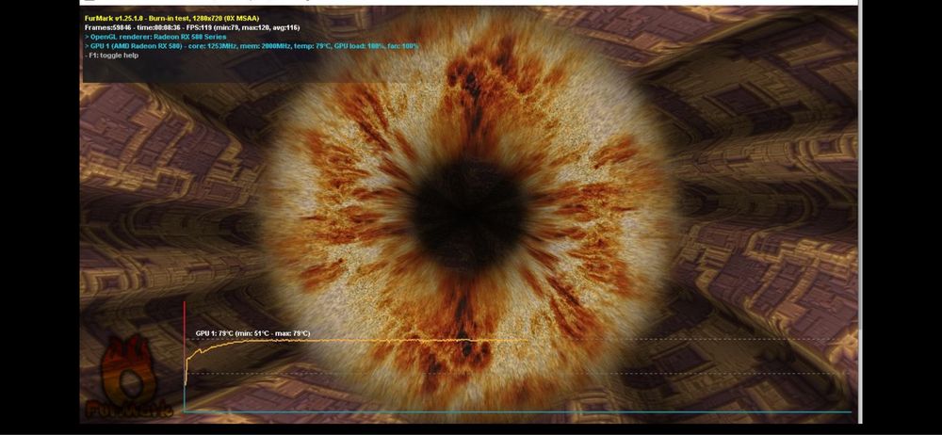Image resolution: width=942 pixels, height=435 pixels.
Task: Click the orange temperature curve on the graph
Action: point(361,340)
